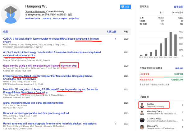Image resolution: width=187 pixels, height=131 pixels.
Task: Click the 109 篇文章 unavailable articles link
Action: click(x=144, y=74)
